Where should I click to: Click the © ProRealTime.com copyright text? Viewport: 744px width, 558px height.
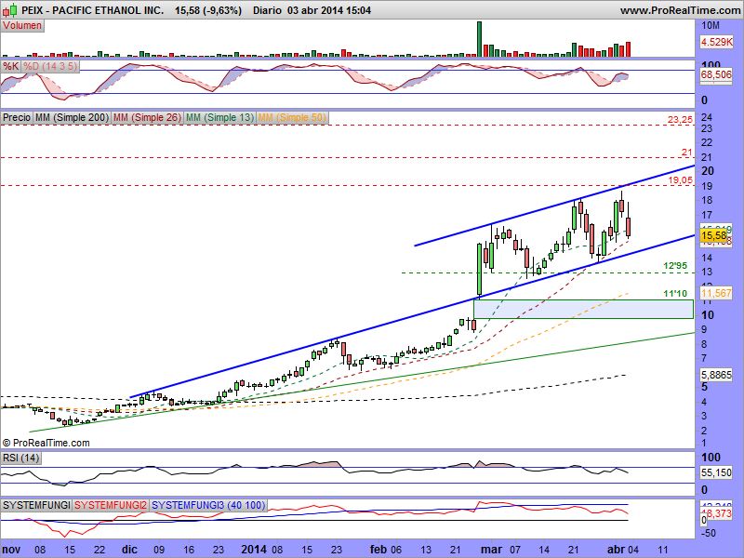coord(46,443)
